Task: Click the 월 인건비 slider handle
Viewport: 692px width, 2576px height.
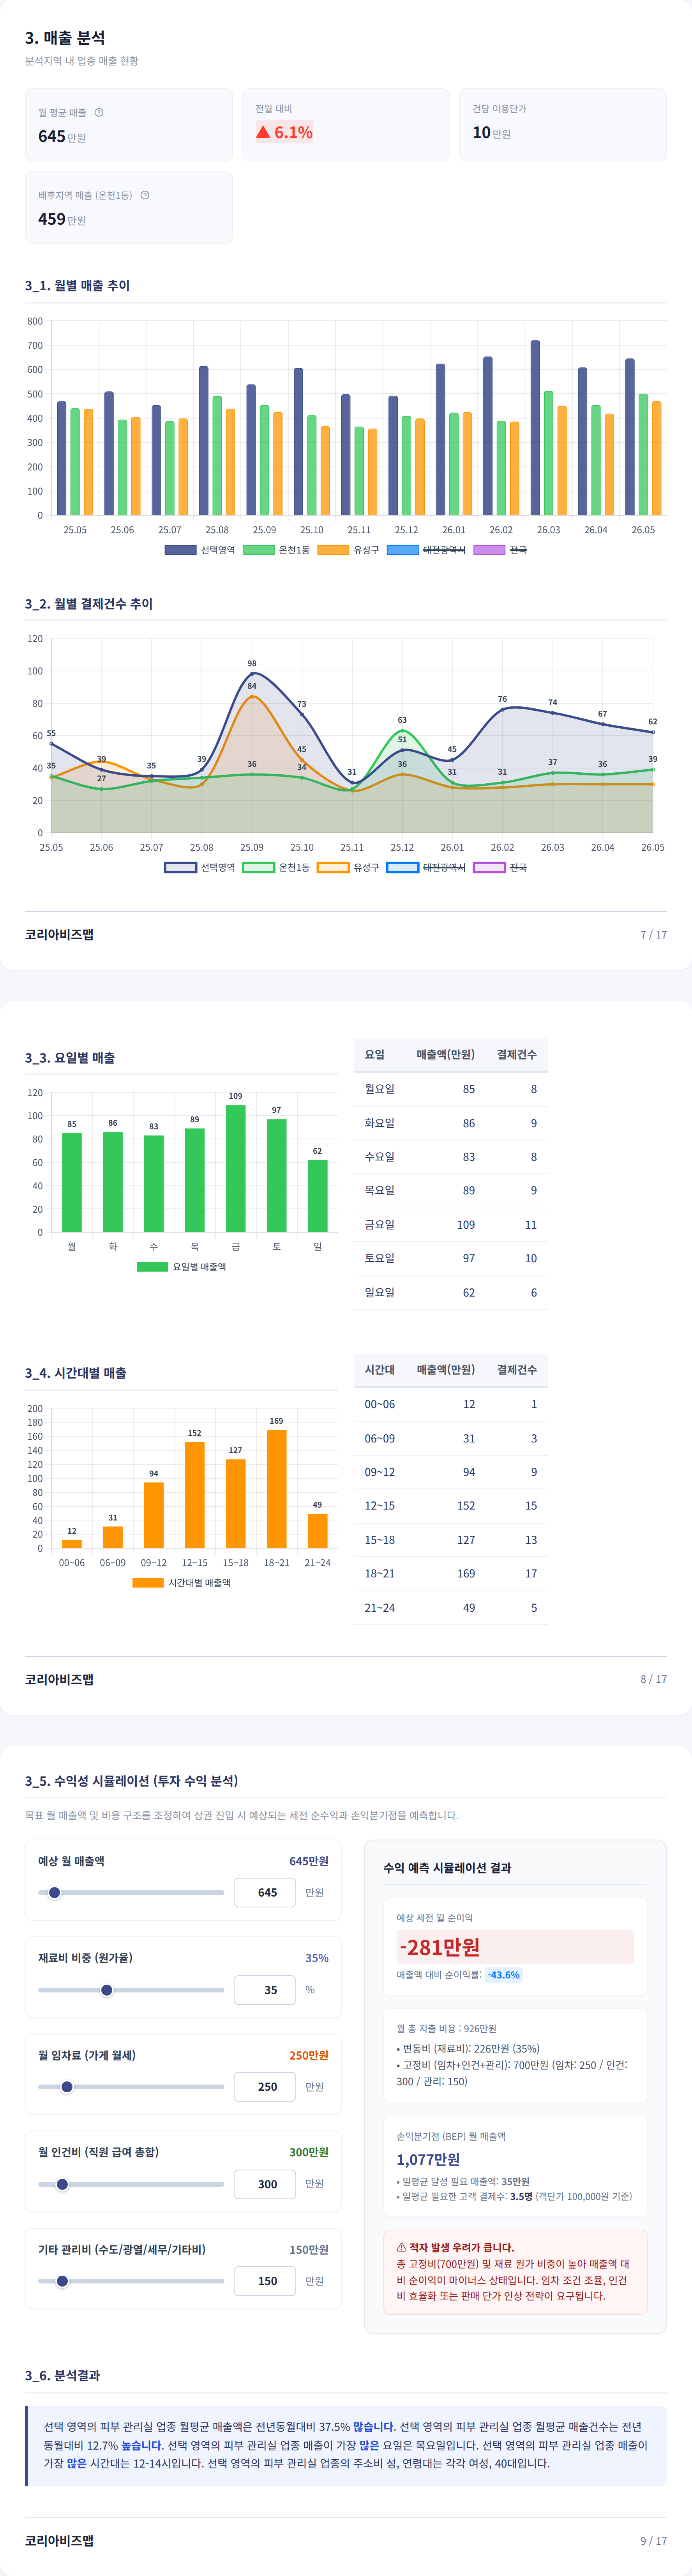Action: click(62, 2184)
